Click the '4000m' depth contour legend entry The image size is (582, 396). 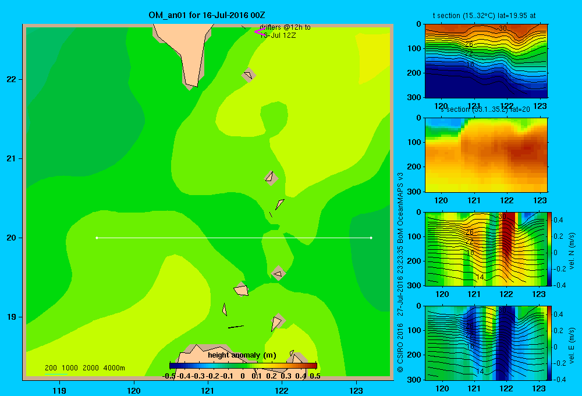(x=114, y=368)
